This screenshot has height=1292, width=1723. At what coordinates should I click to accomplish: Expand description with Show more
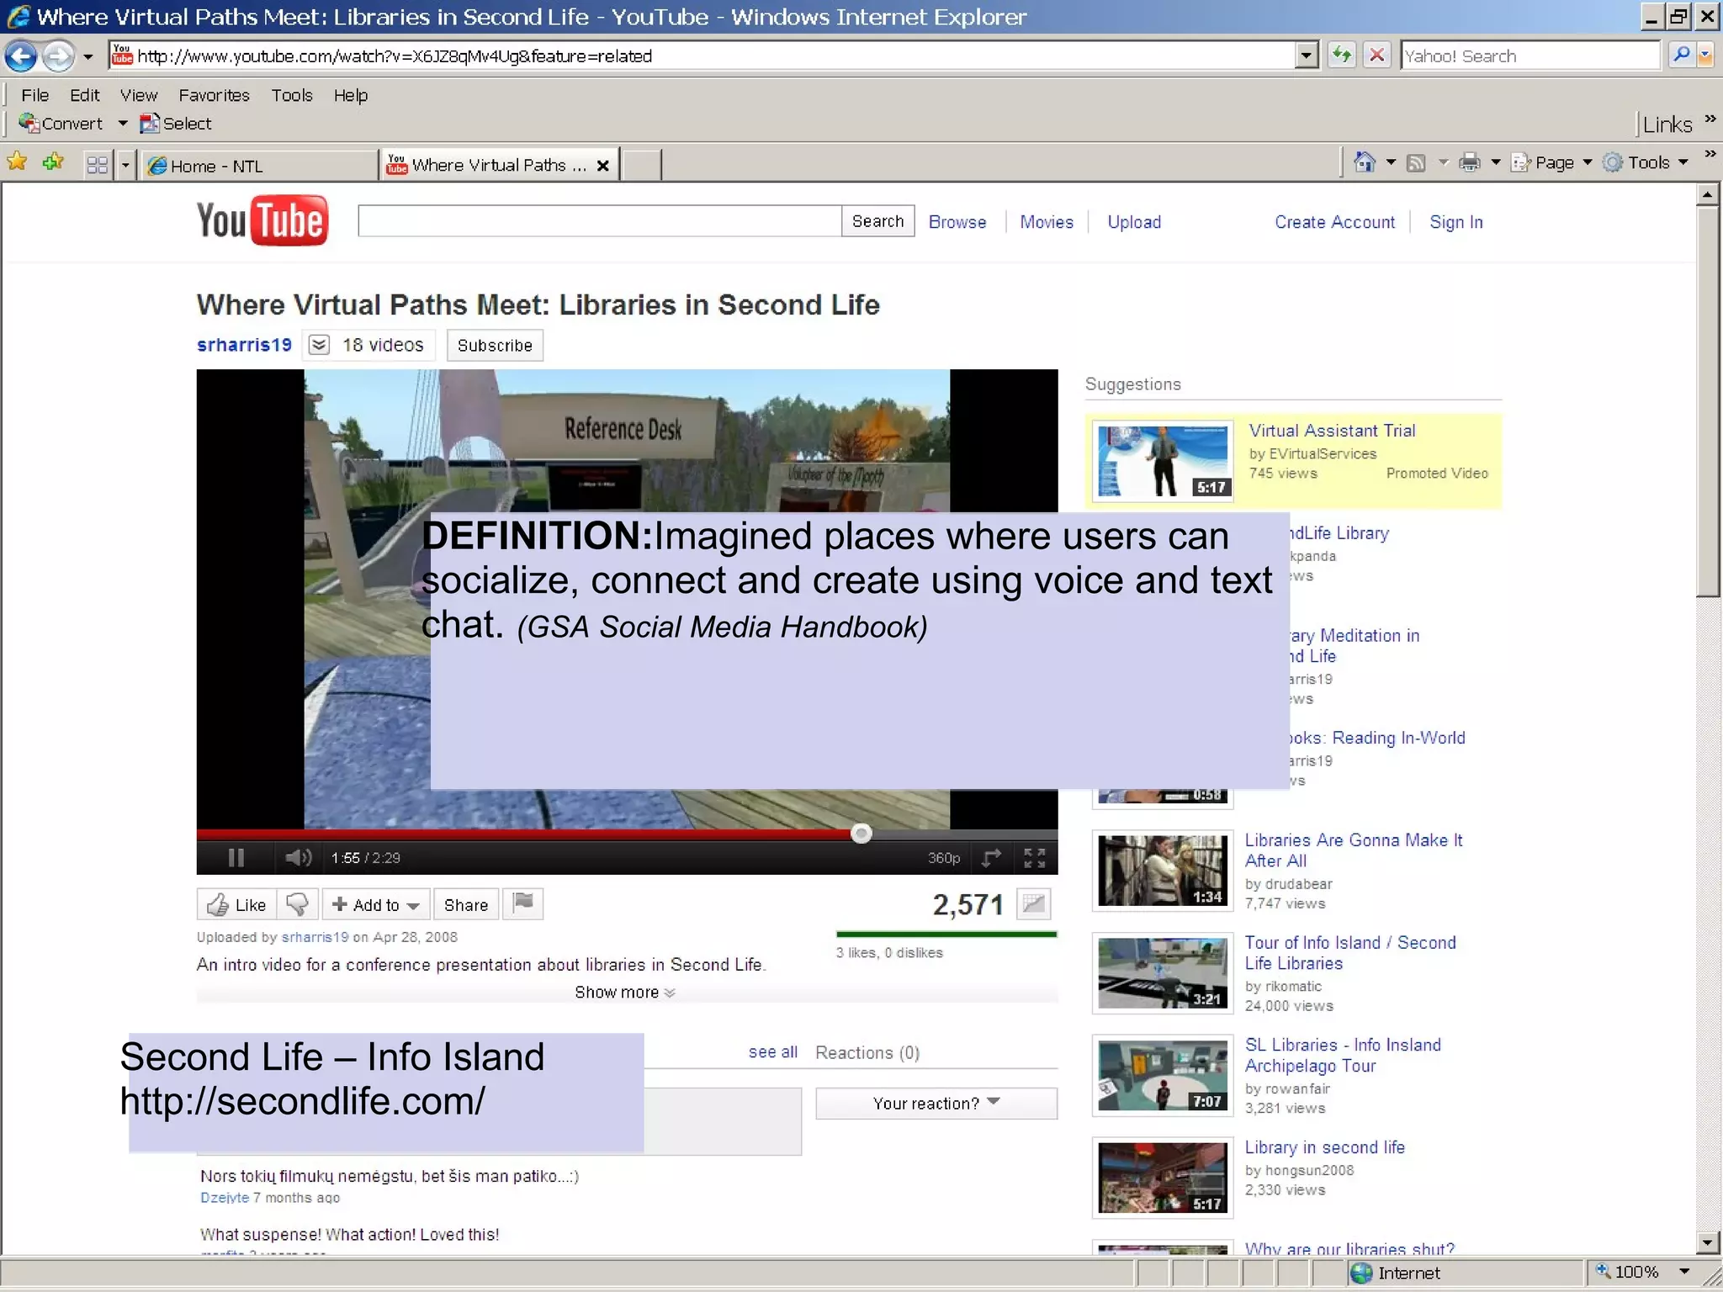click(625, 993)
